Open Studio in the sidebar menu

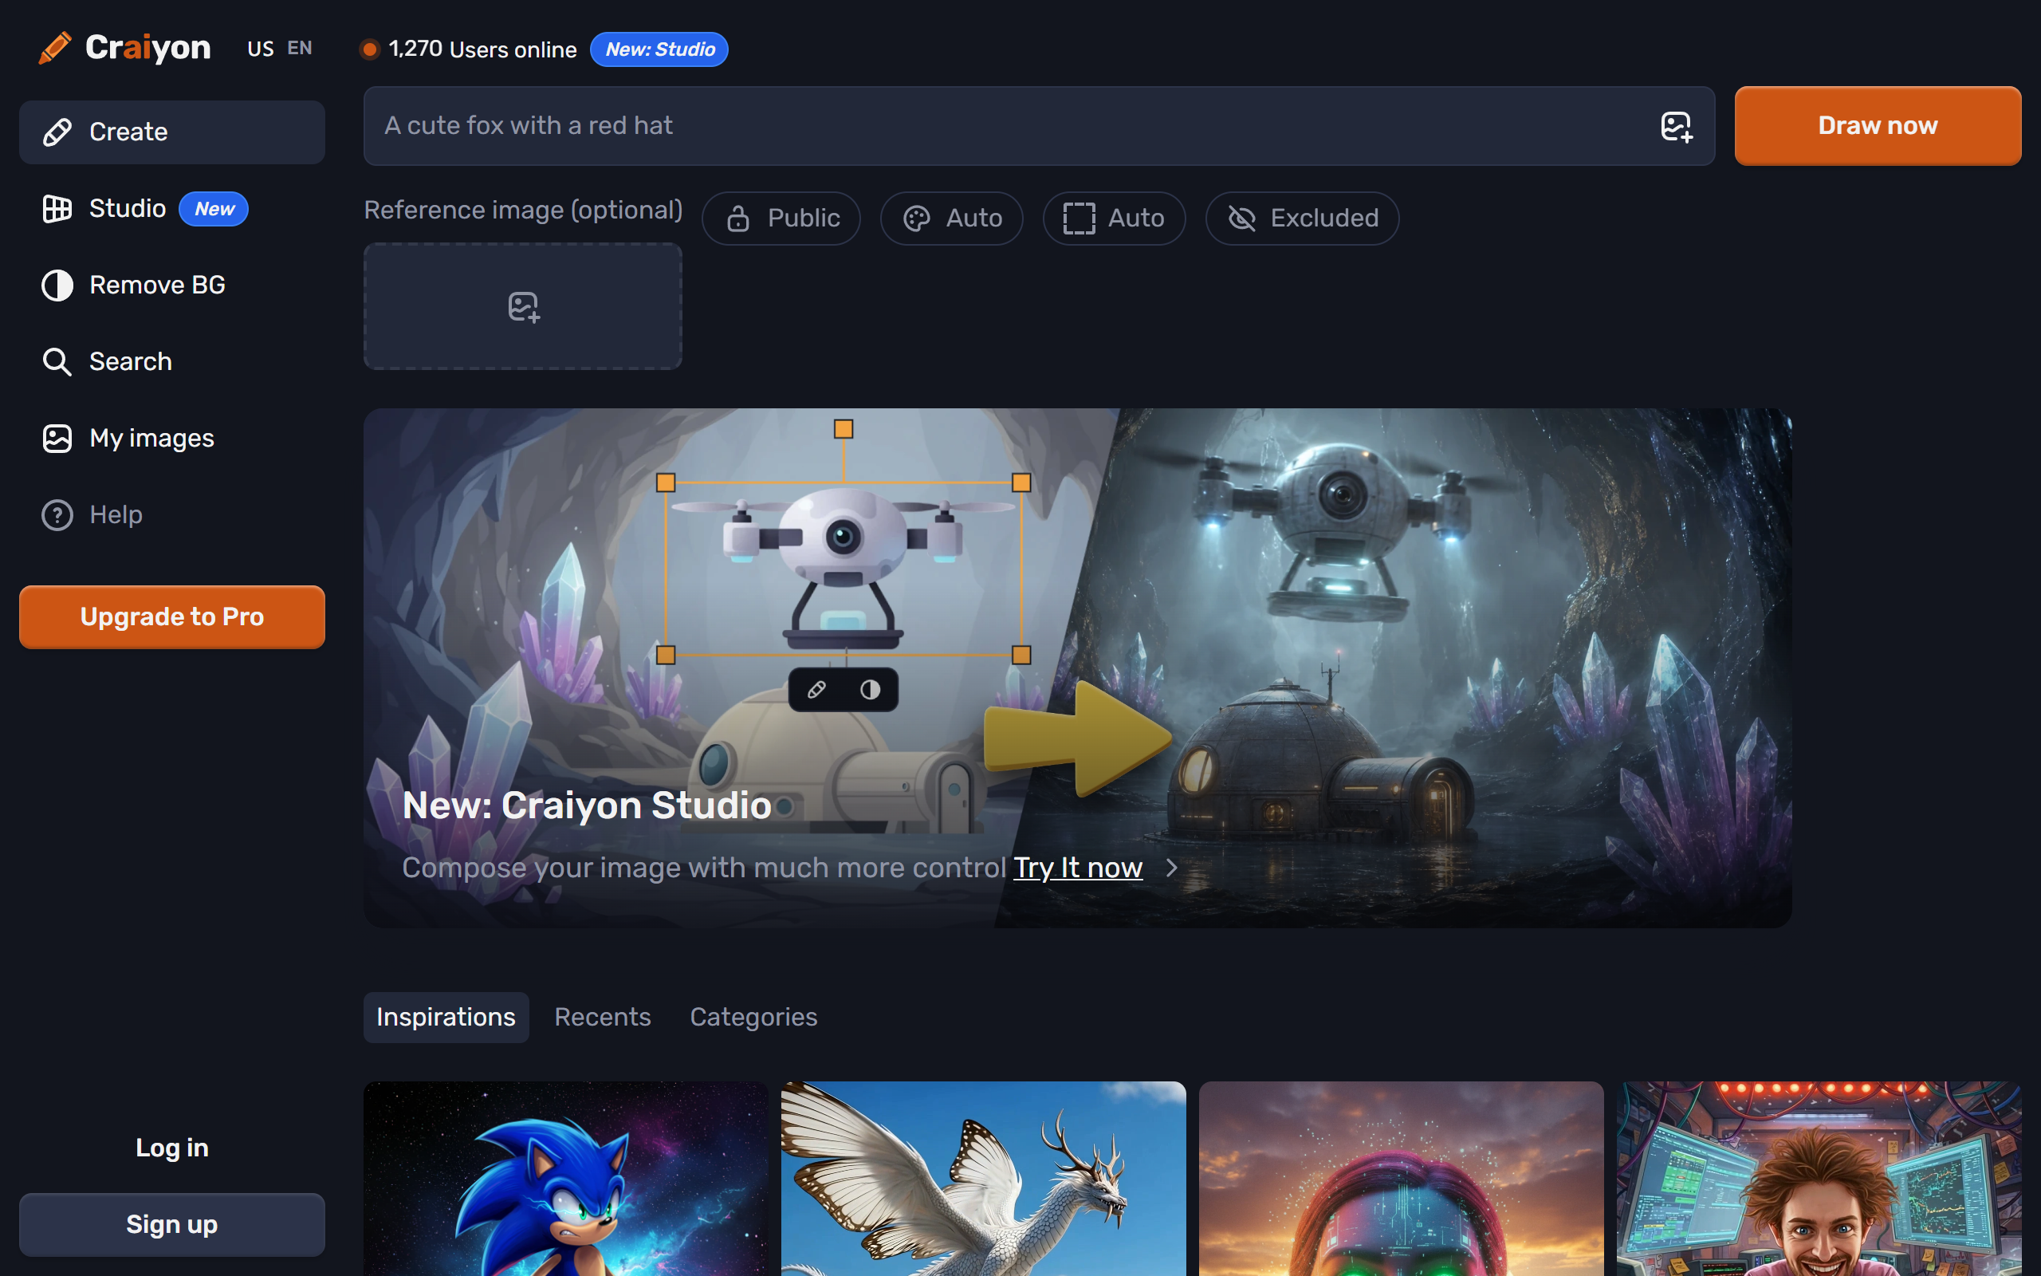pos(172,208)
